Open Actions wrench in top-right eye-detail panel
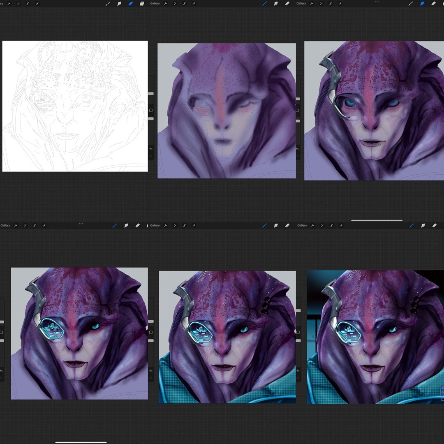 click(312, 4)
